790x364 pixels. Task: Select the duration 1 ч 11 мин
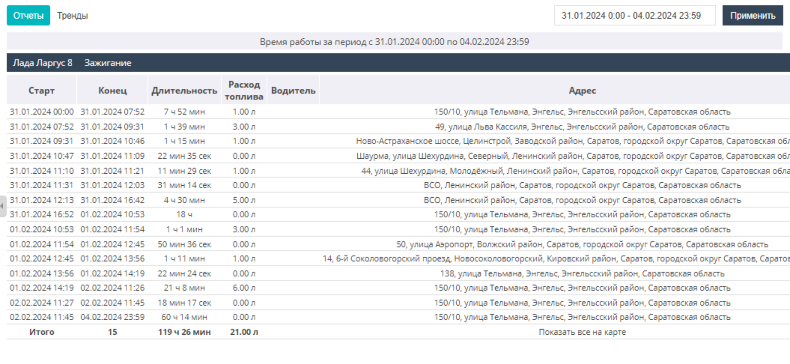click(184, 259)
